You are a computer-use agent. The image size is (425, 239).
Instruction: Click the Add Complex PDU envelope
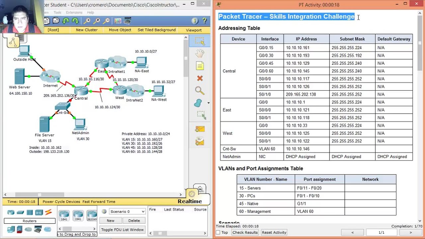(x=200, y=142)
